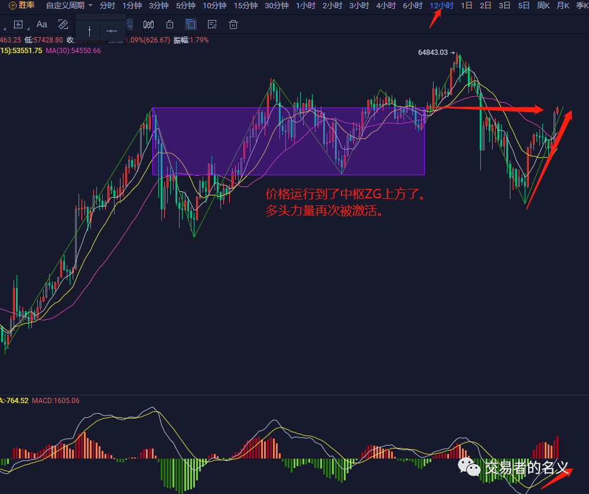Click the MACD:1605.06 indicator label

(56, 401)
